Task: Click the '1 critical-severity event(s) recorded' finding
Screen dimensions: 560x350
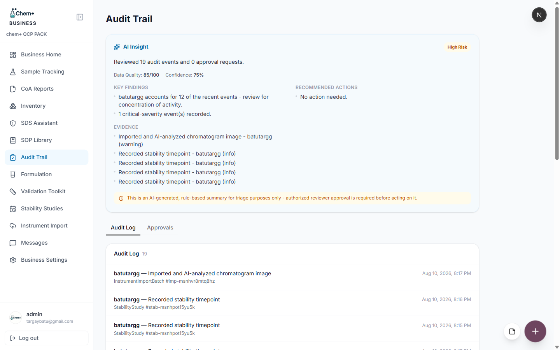Action: click(x=165, y=114)
